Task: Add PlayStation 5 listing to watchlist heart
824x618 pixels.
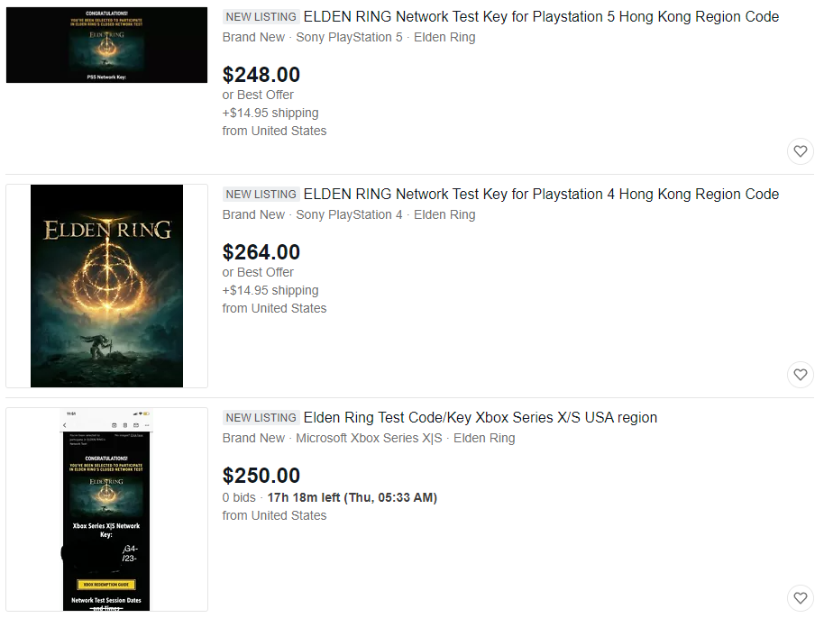Action: [800, 151]
